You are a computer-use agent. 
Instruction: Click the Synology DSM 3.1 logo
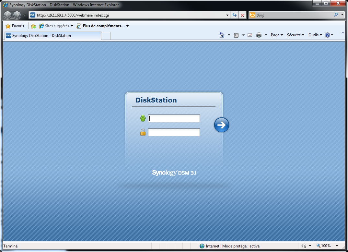(174, 173)
